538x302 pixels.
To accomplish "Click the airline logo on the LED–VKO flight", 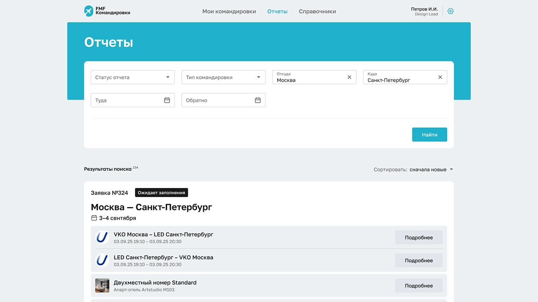I will coord(102,260).
